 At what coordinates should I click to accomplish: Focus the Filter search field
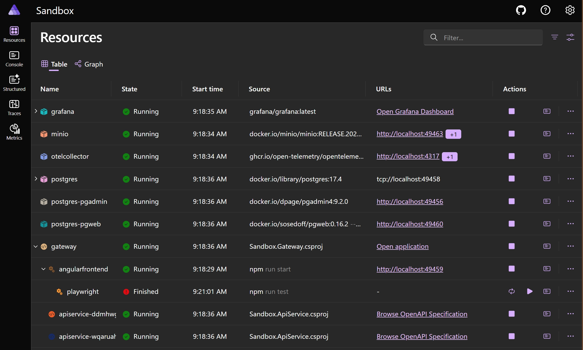pos(483,37)
